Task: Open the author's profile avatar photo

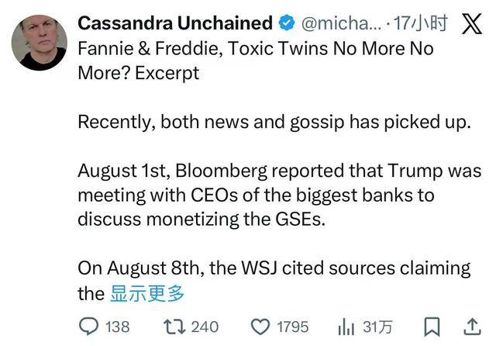Action: click(x=39, y=43)
